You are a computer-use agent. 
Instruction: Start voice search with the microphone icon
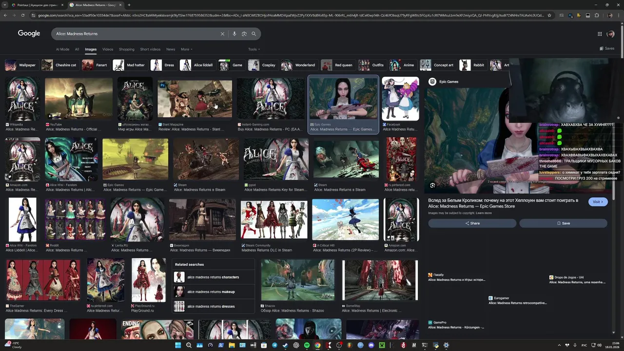(x=234, y=34)
